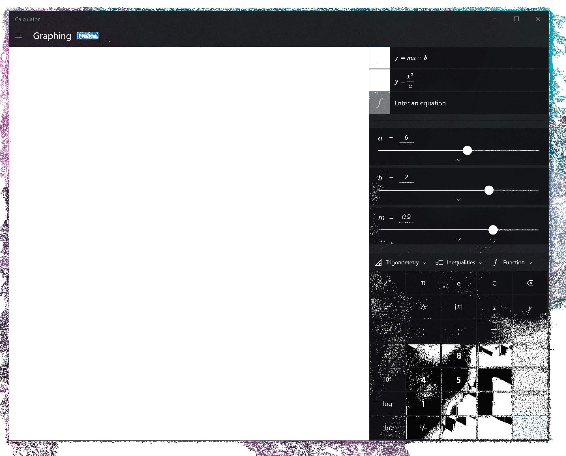
Task: Open the hamburger navigation menu
Action: click(x=19, y=36)
